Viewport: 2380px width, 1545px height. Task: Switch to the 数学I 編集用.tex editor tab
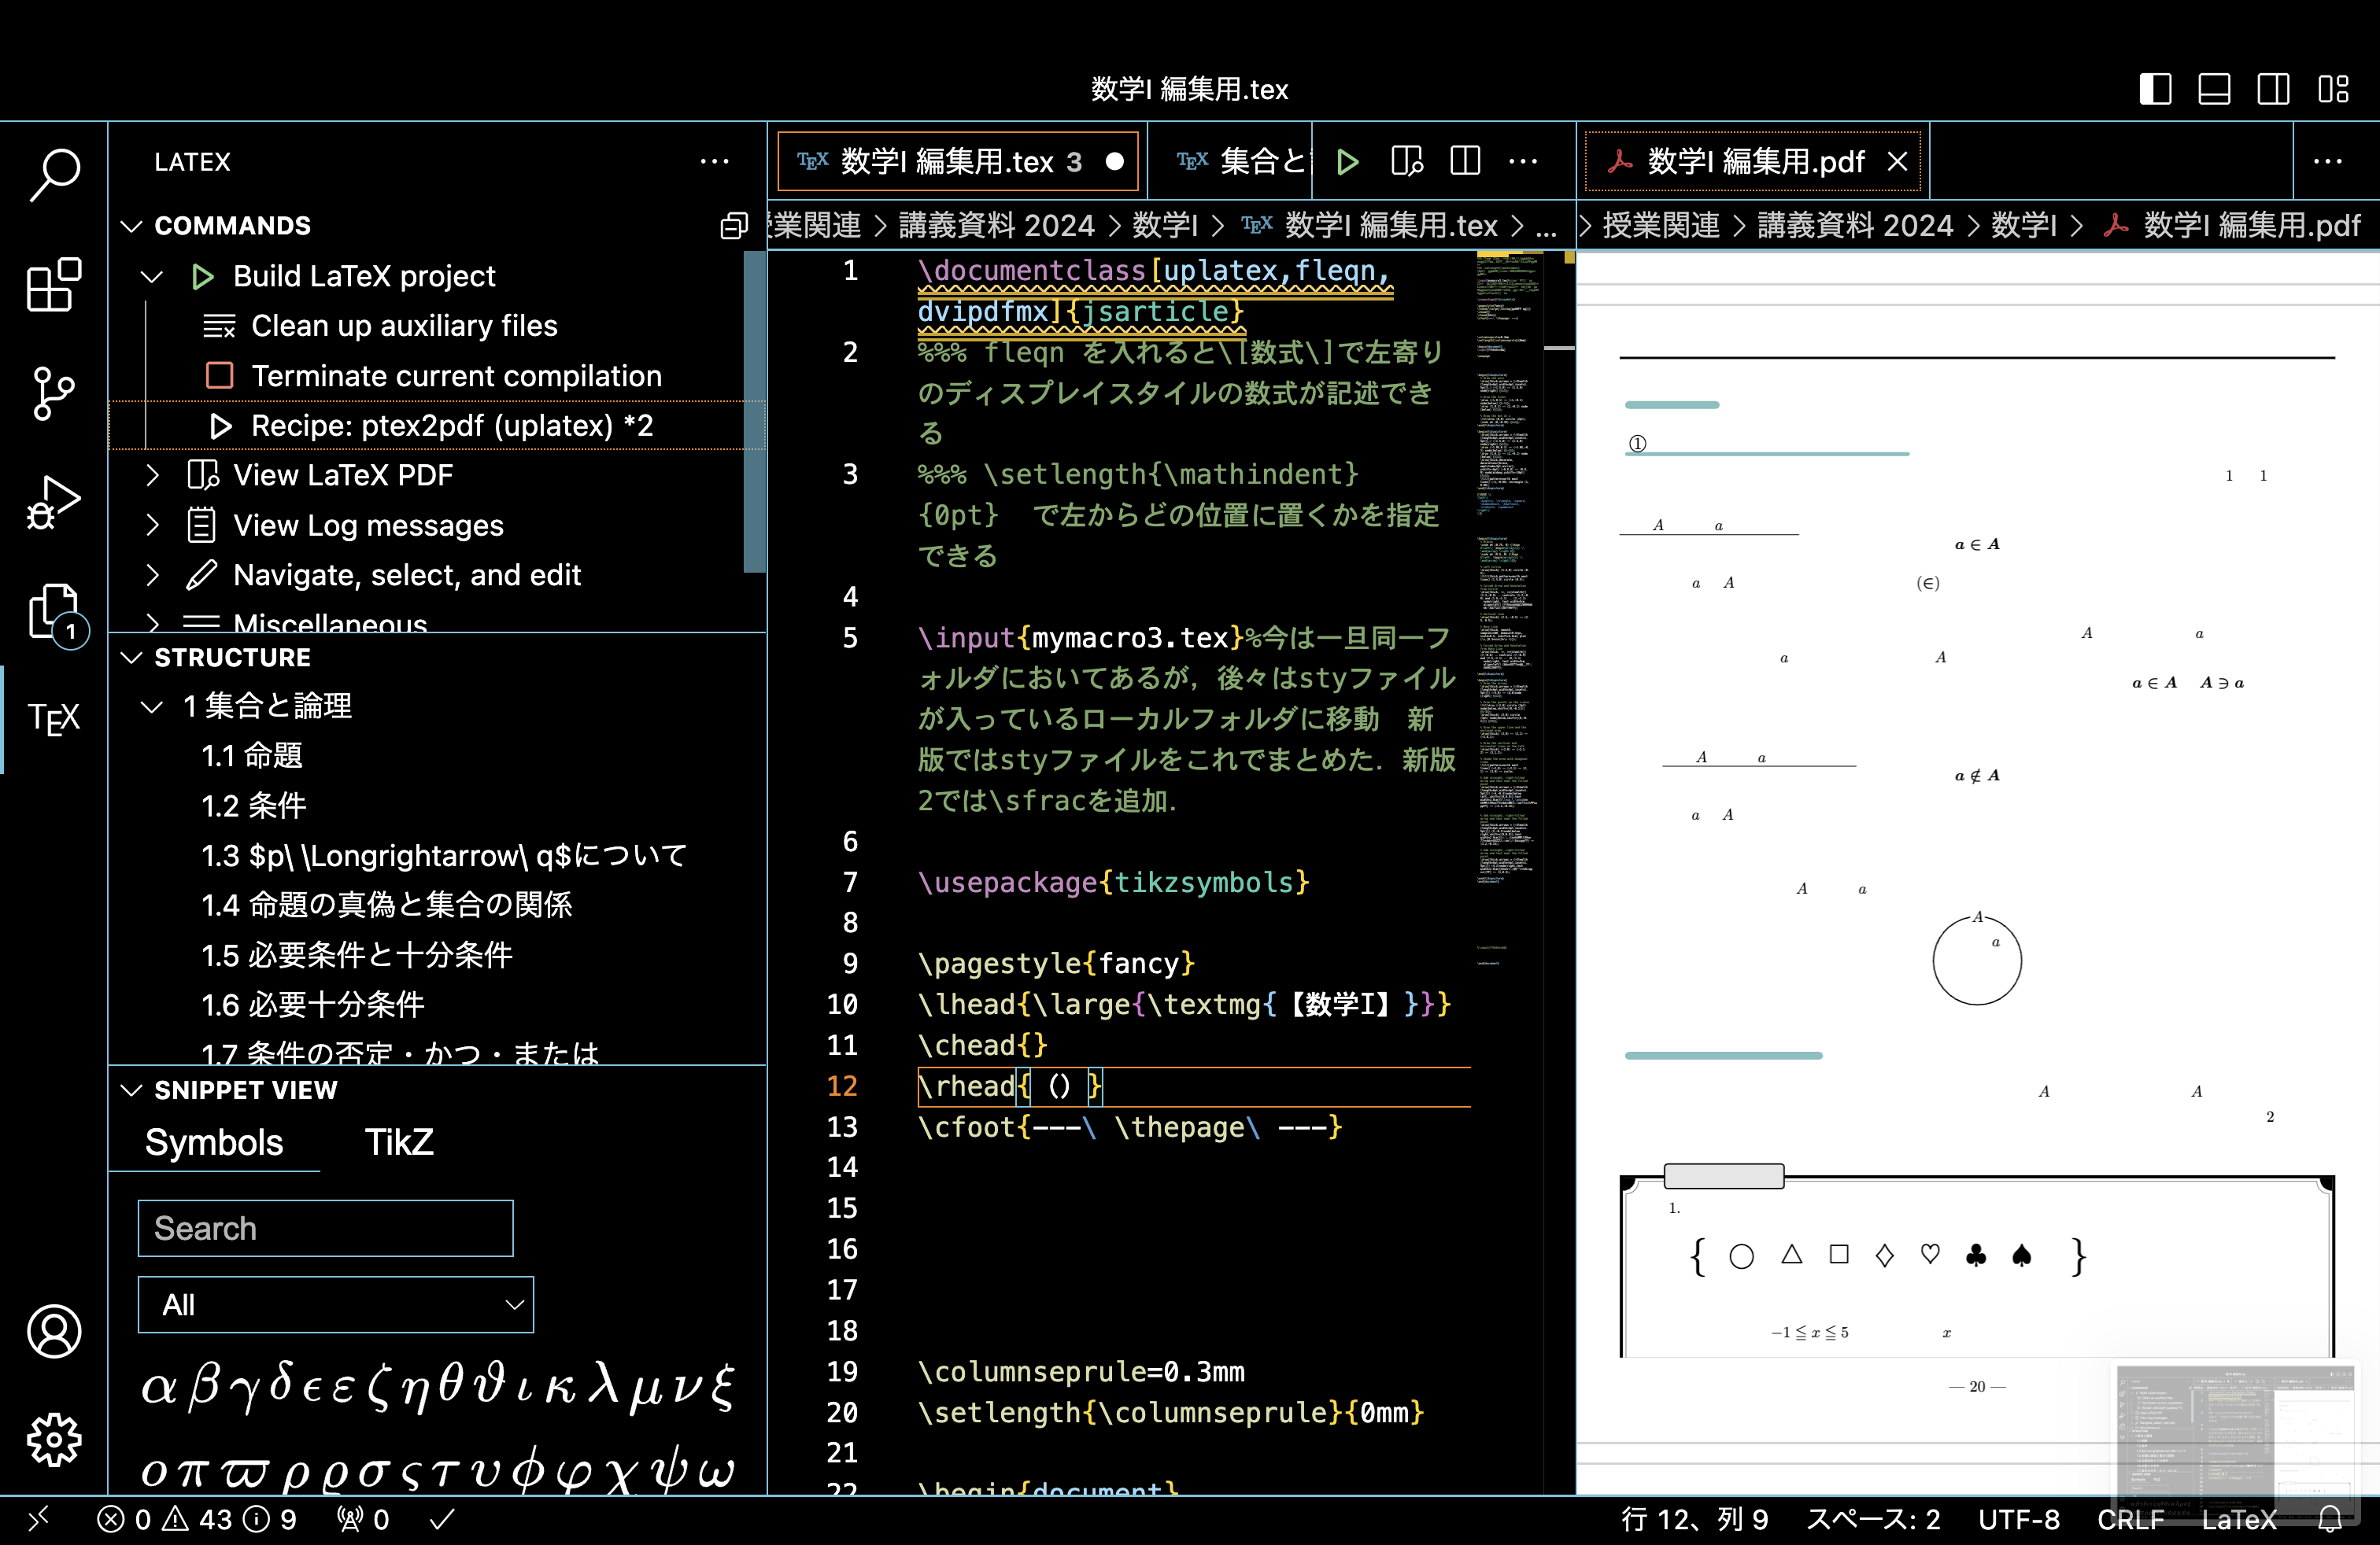pos(958,161)
